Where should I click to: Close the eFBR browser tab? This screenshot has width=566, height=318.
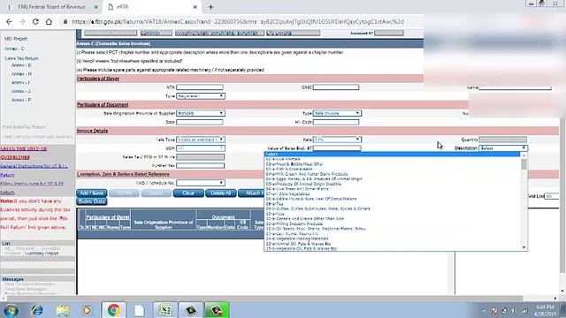click(195, 7)
